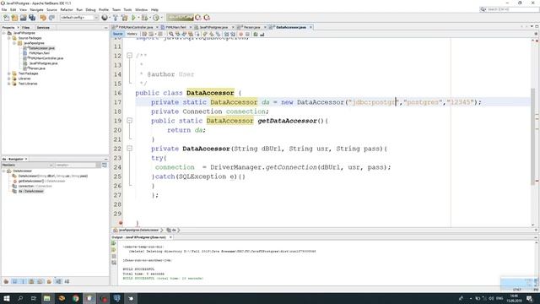Click the History view button
The image size is (540, 304).
(132, 34)
